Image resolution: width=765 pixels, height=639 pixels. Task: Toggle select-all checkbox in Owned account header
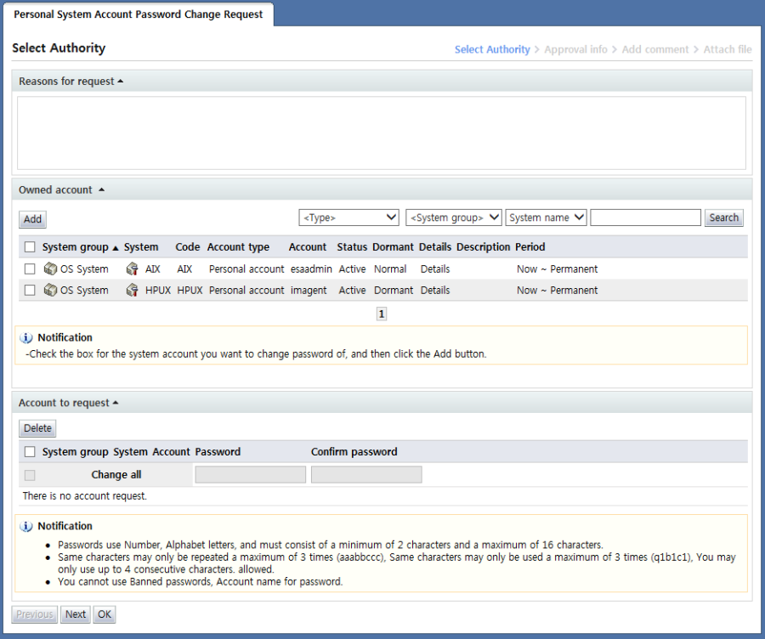(30, 247)
